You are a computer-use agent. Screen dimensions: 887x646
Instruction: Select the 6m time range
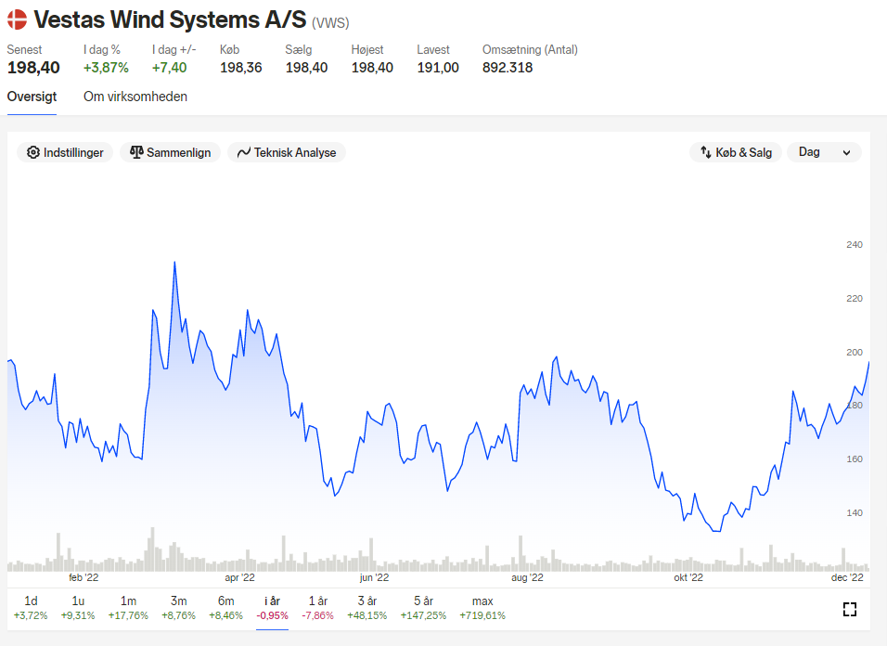pyautogui.click(x=225, y=608)
